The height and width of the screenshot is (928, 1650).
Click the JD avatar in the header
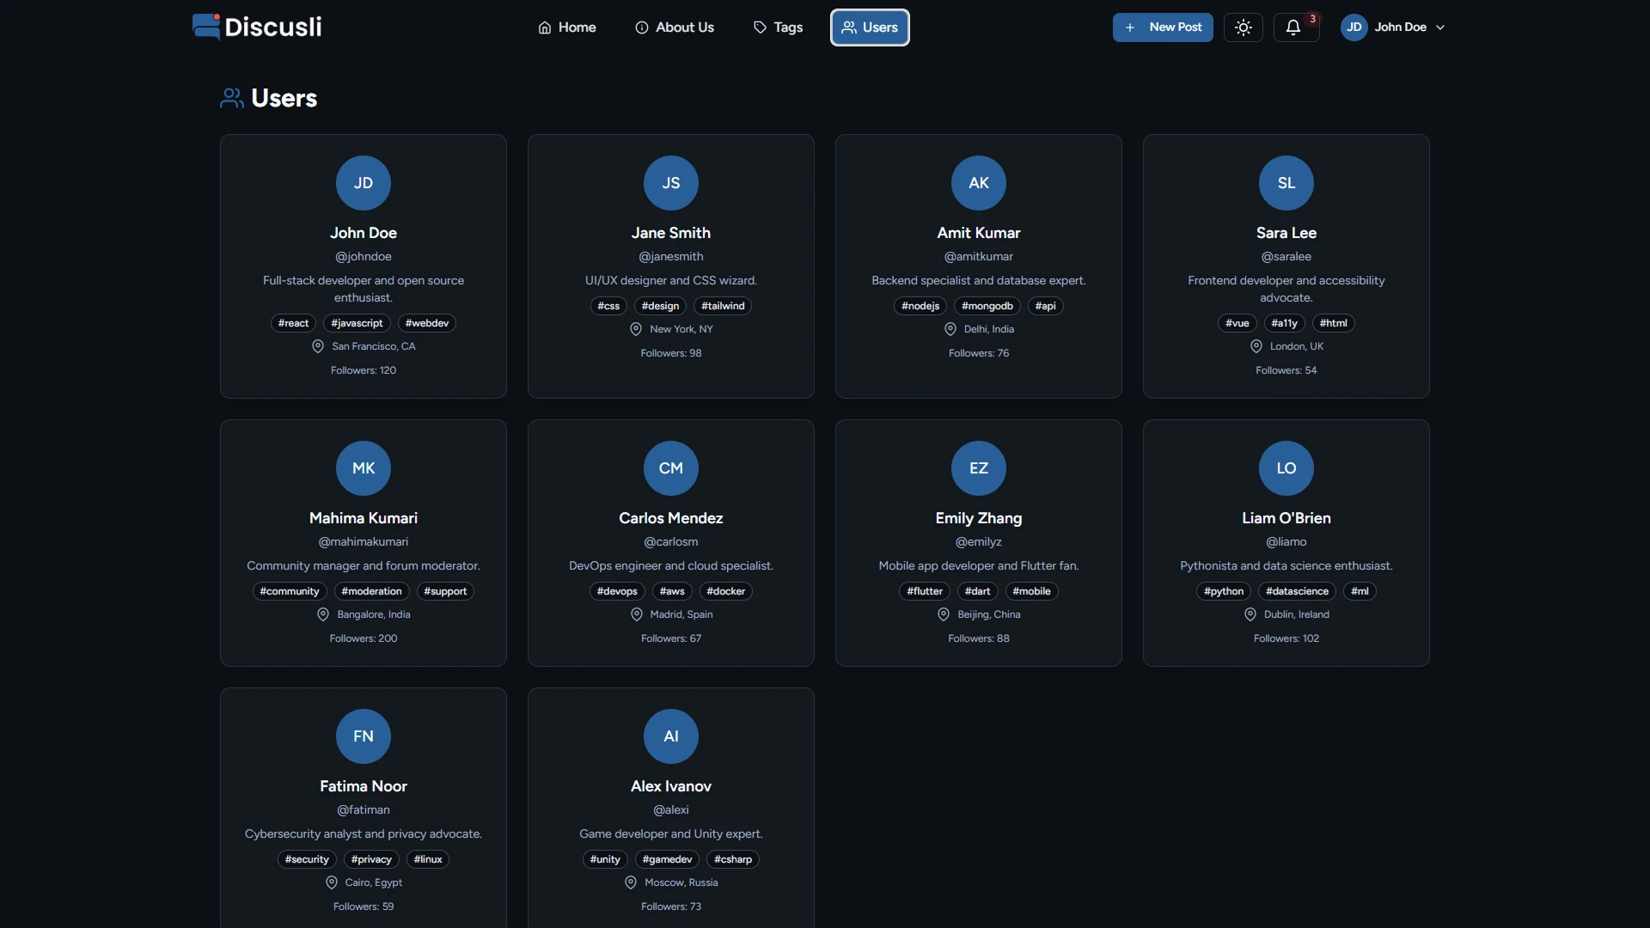click(x=1354, y=27)
